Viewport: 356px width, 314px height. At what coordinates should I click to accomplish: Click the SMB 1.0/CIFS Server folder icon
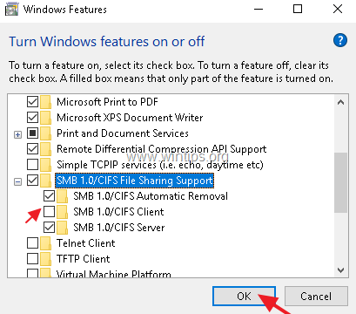pyautogui.click(x=62, y=228)
